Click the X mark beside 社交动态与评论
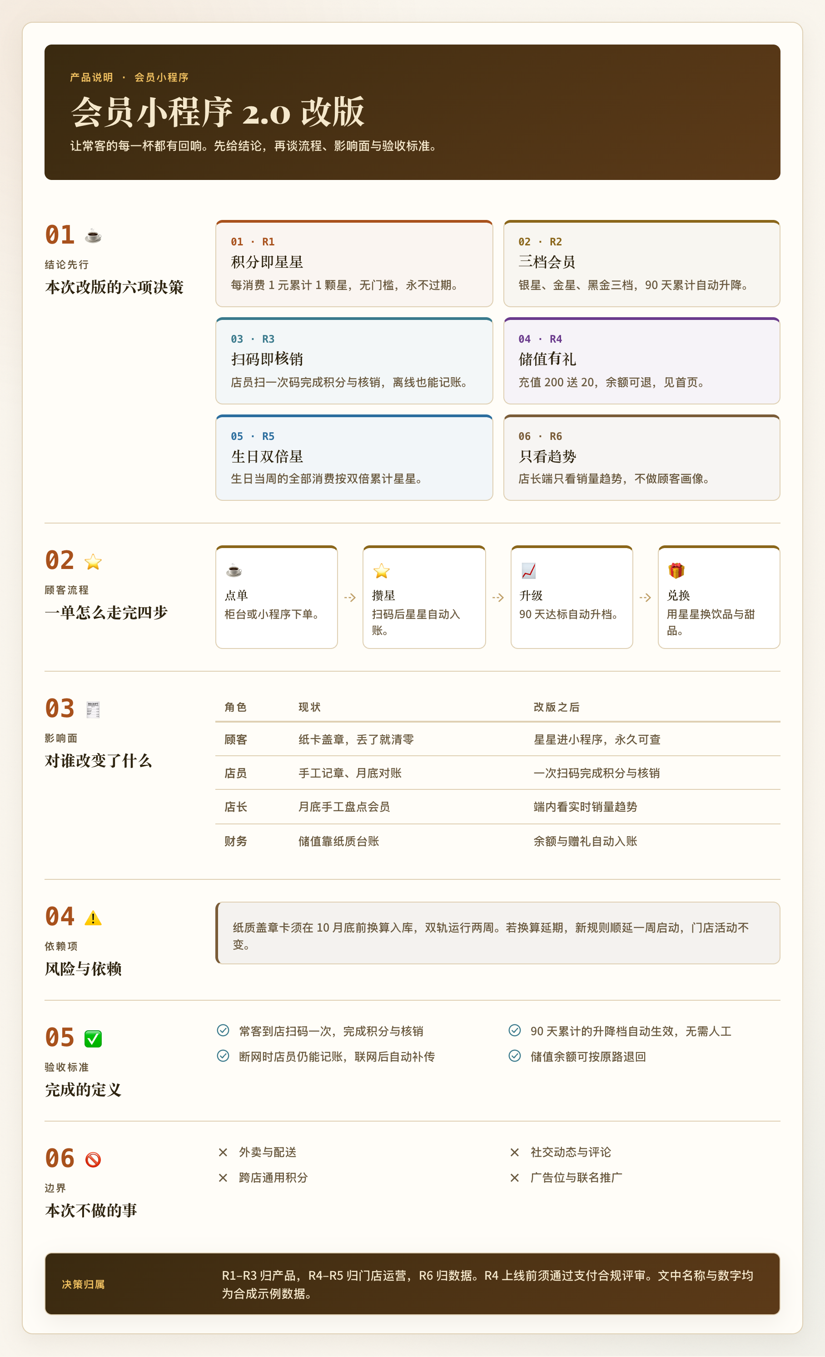Image resolution: width=825 pixels, height=1357 pixels. click(515, 1152)
